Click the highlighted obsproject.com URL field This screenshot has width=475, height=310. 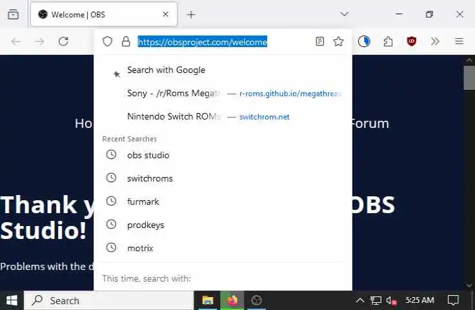tap(203, 41)
